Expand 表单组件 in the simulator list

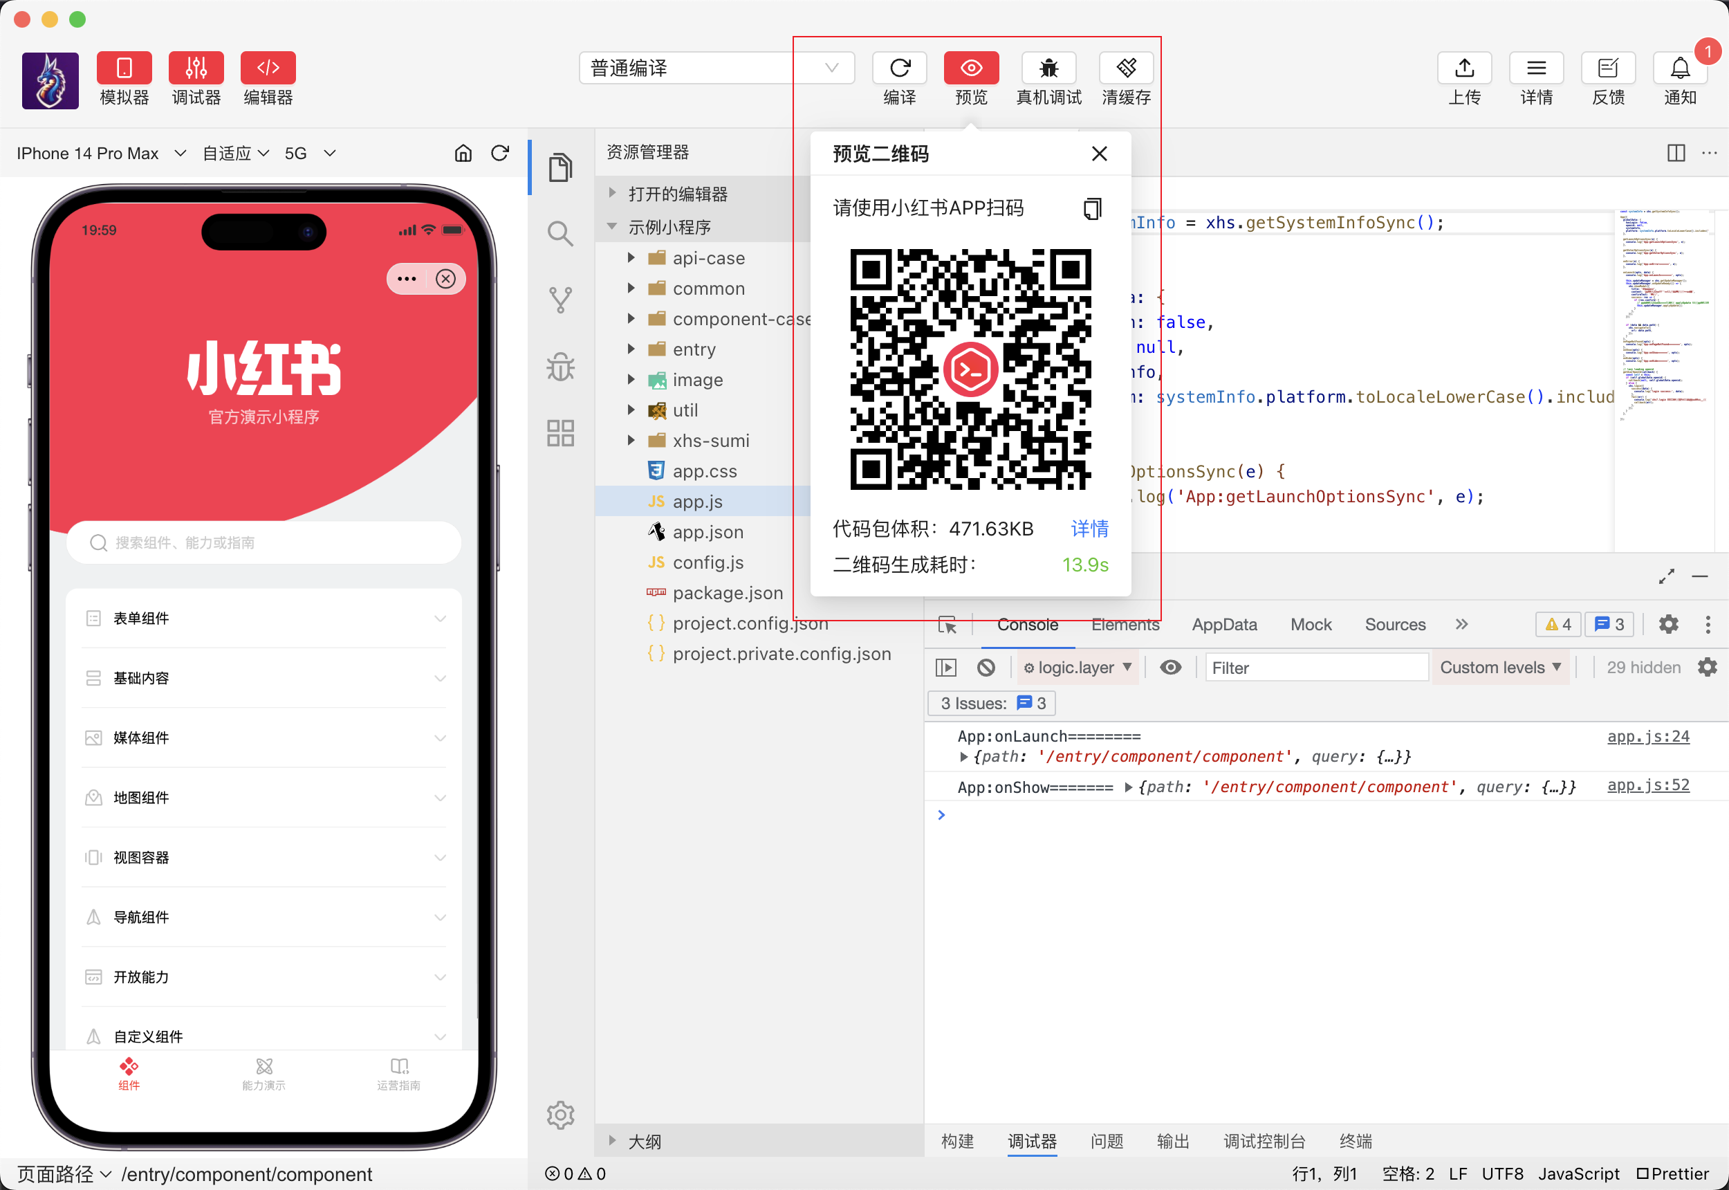[263, 619]
